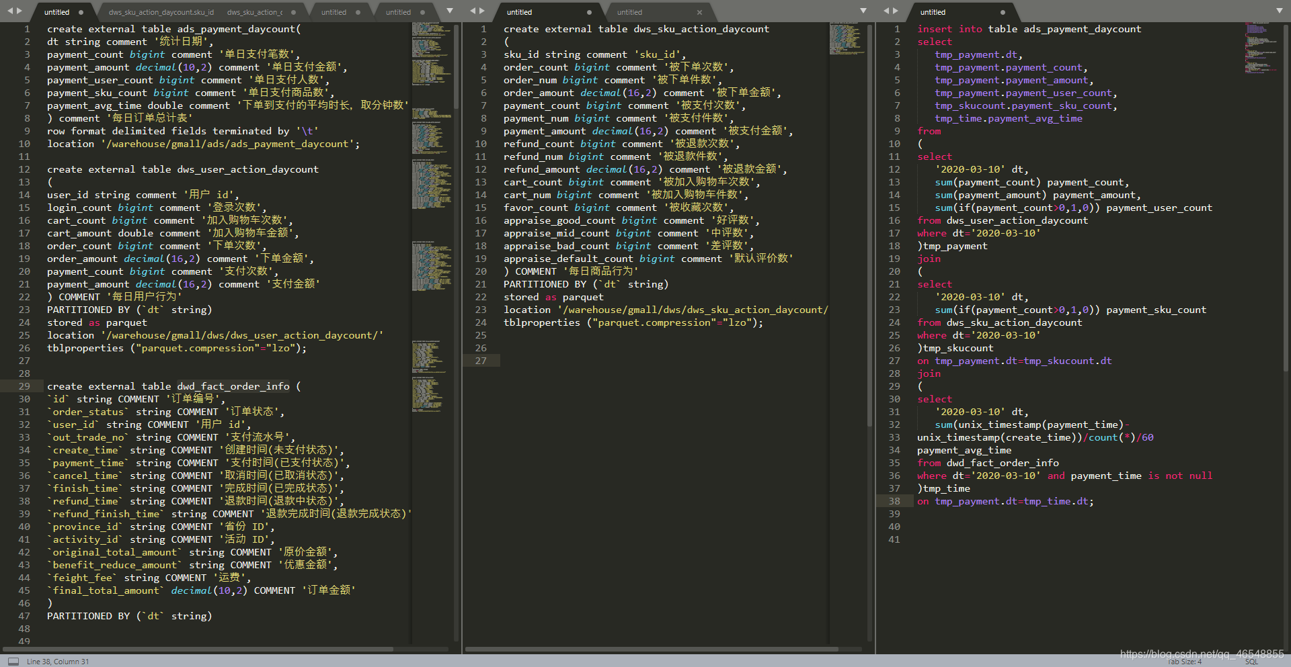Select the untitled tab in the right pane
This screenshot has height=667, width=1291.
(962, 12)
